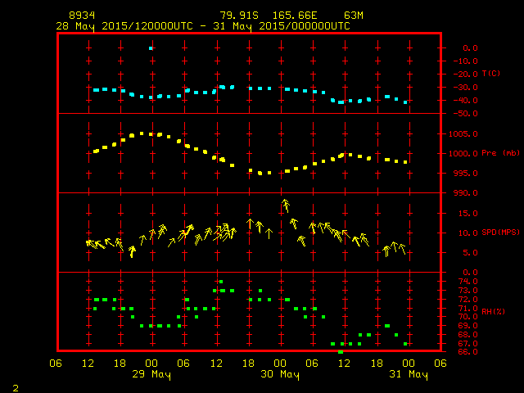Select the -30.0 temperature axis value
524x393 pixels.
465,88
